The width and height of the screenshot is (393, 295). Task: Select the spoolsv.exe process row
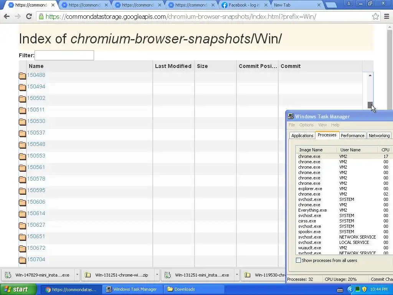pos(343,232)
